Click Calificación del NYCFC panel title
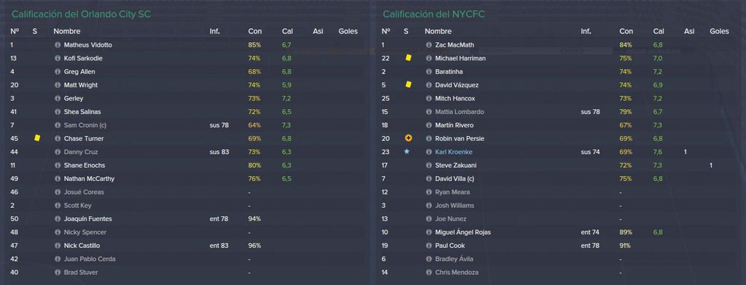Image resolution: width=746 pixels, height=285 pixels. (434, 15)
